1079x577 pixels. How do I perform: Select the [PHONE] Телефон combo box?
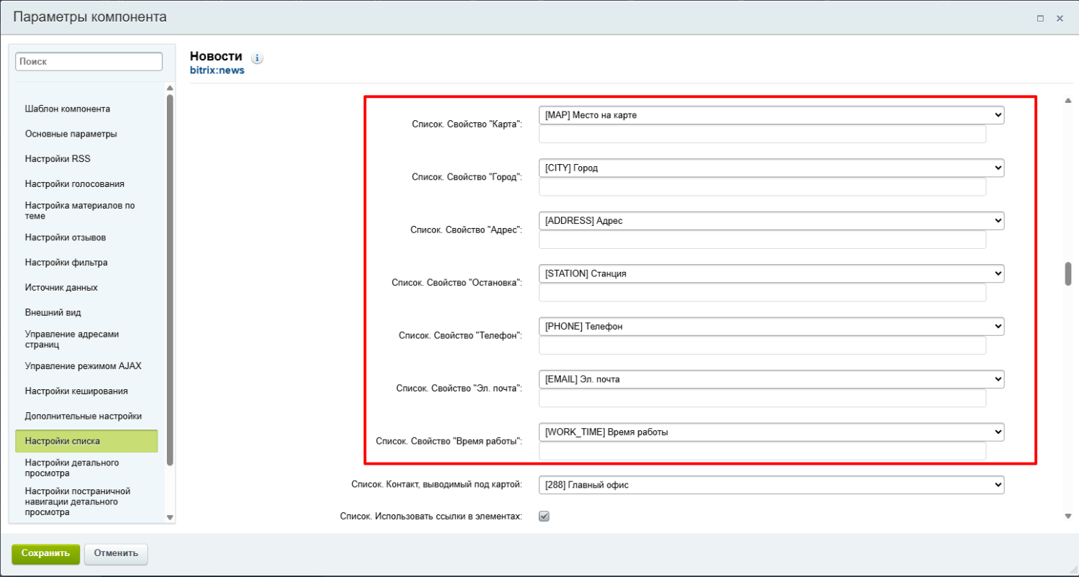click(770, 327)
